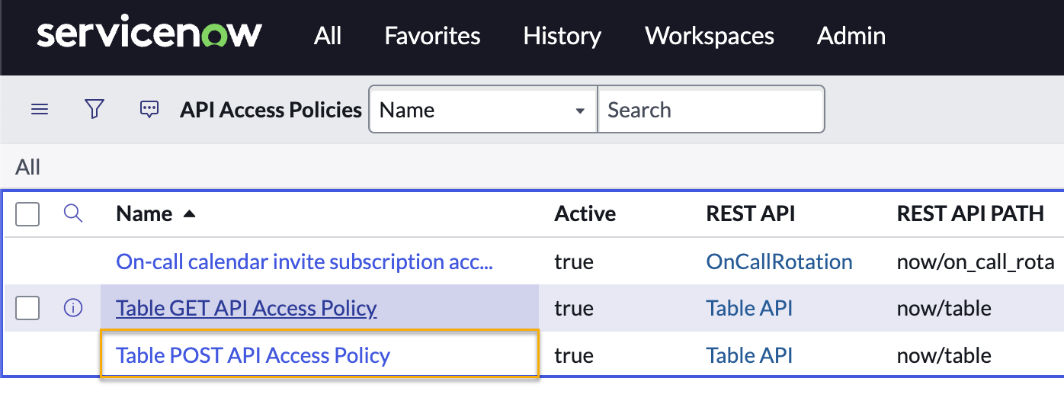Open the Admin menu
This screenshot has height=401, width=1064.
point(851,36)
